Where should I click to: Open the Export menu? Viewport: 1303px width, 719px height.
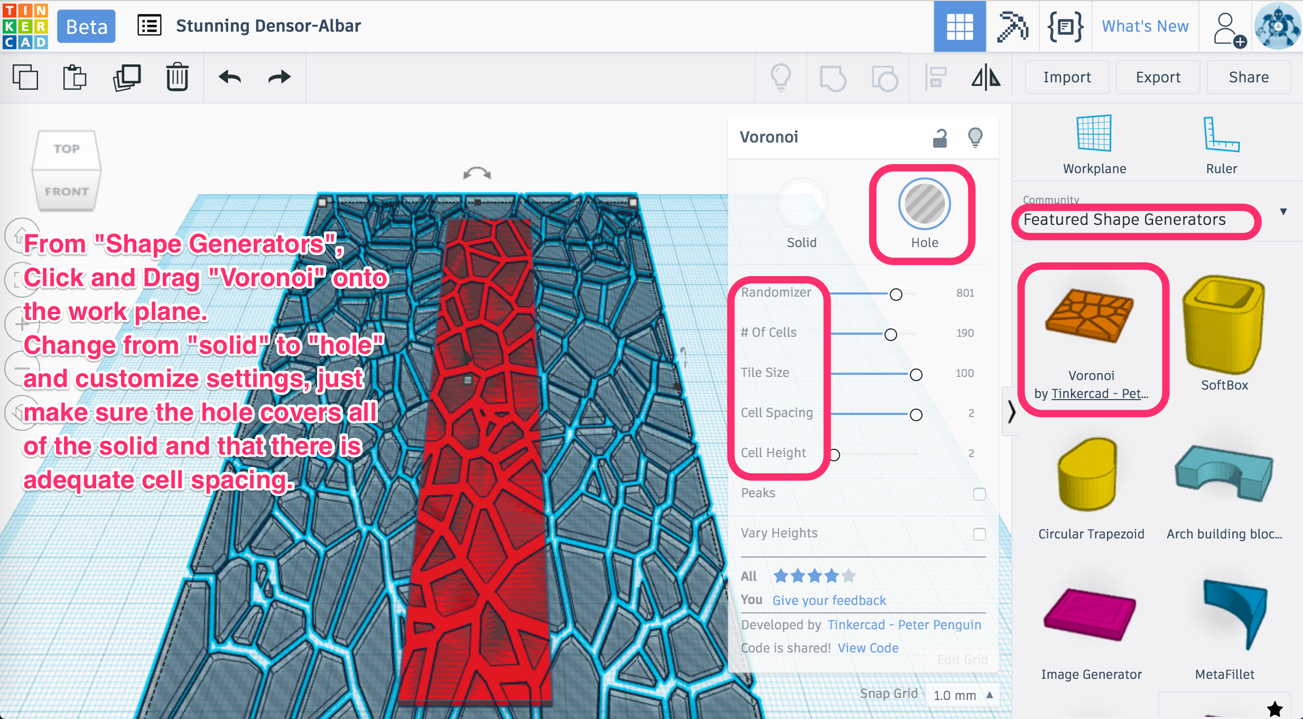(1157, 78)
